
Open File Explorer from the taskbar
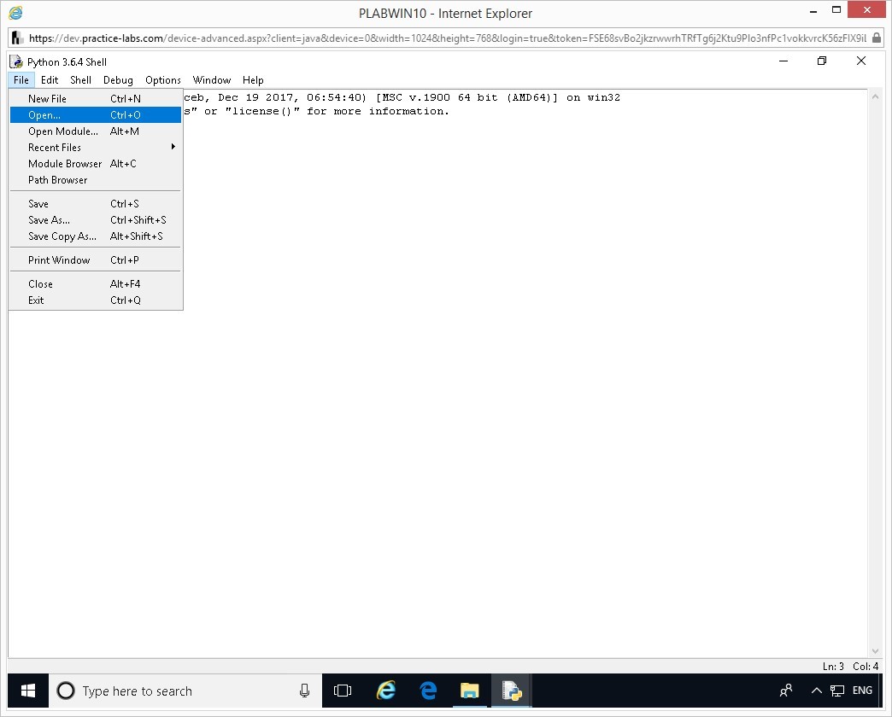tap(470, 691)
